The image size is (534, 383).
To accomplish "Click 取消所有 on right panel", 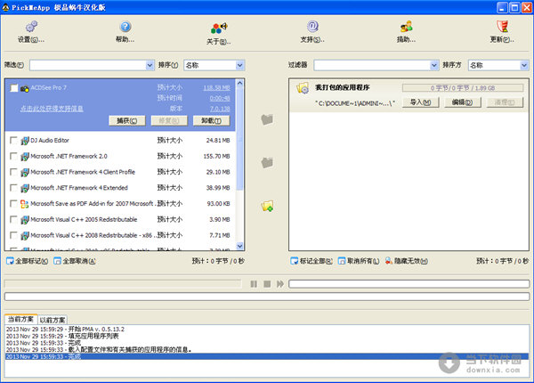I will tap(359, 261).
